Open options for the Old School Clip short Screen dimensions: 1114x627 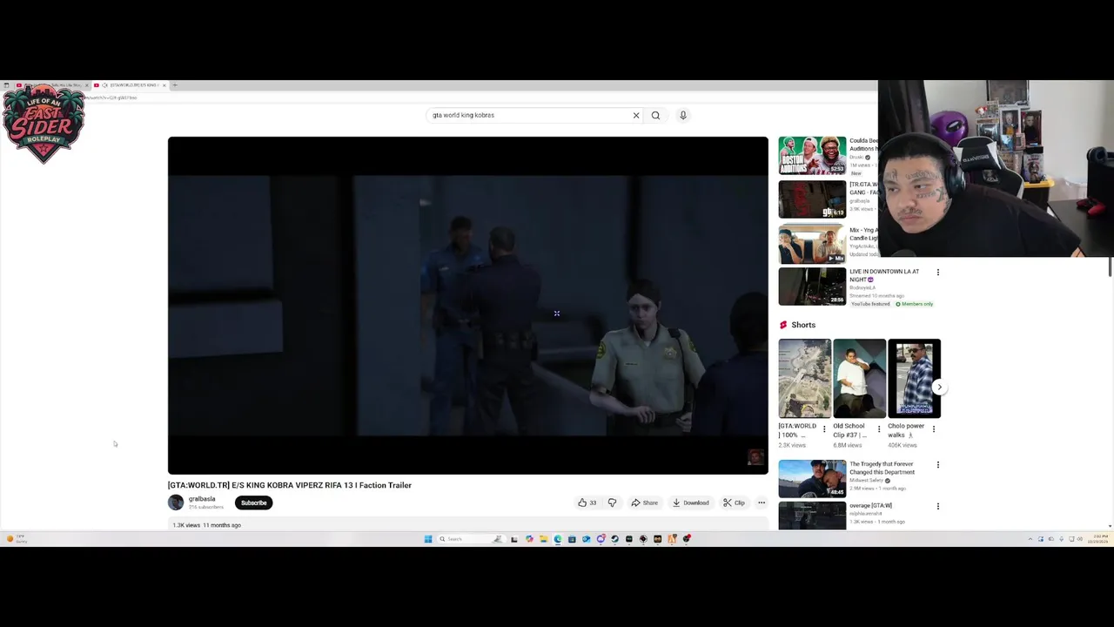878,429
